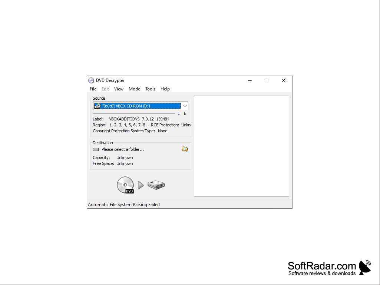
Task: Click the empty file list pane
Action: [241, 146]
